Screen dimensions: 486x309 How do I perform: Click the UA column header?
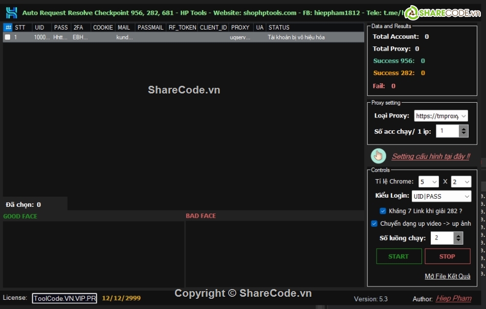[x=260, y=28]
